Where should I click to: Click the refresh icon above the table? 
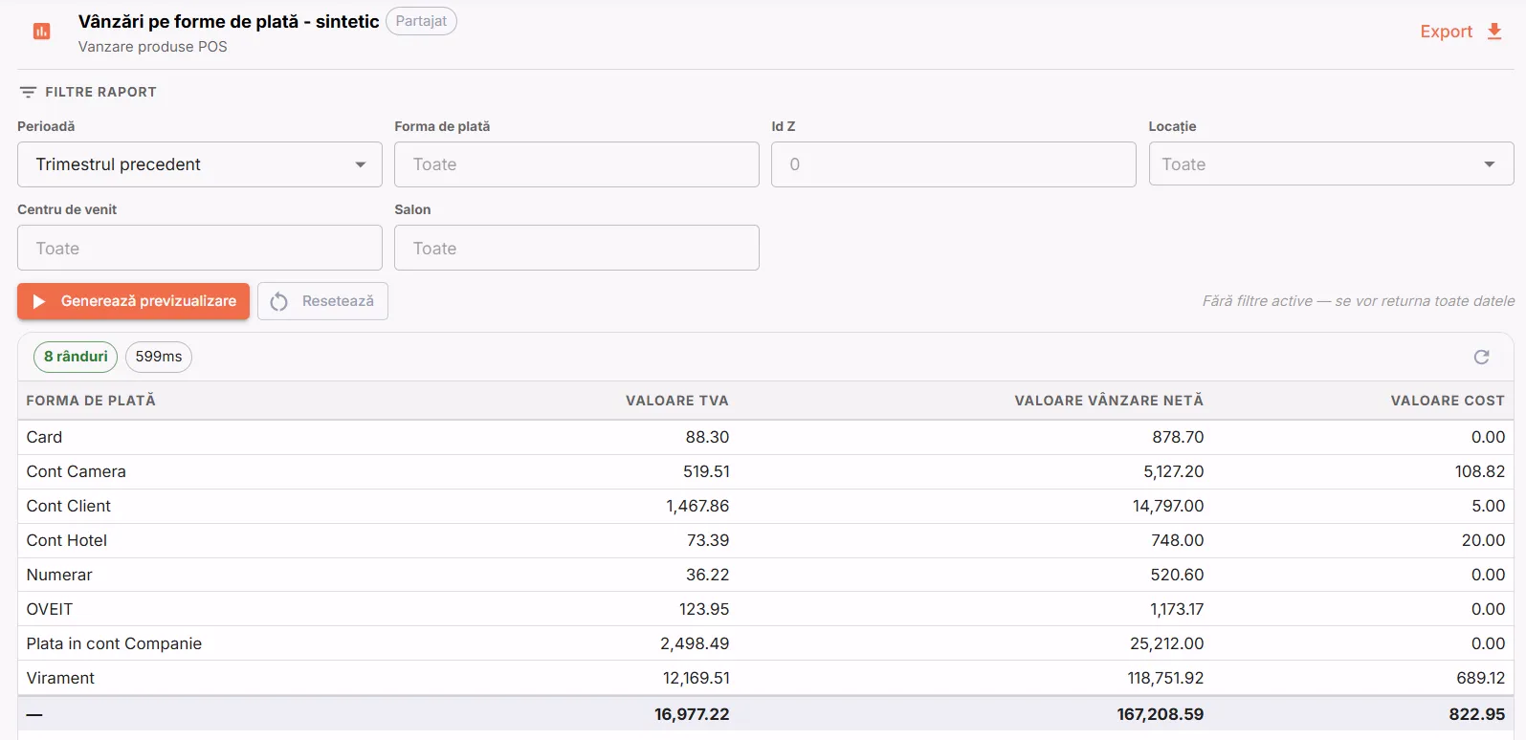1481,357
